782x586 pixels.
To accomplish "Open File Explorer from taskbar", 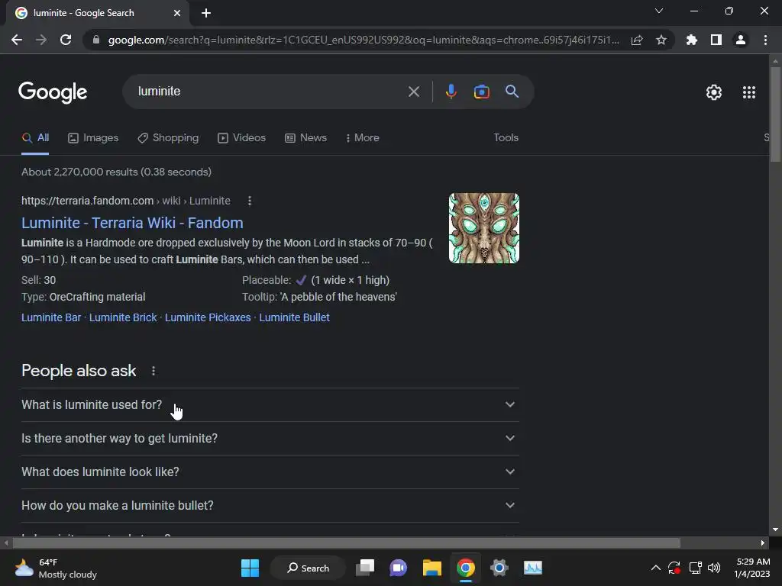I will click(x=432, y=568).
